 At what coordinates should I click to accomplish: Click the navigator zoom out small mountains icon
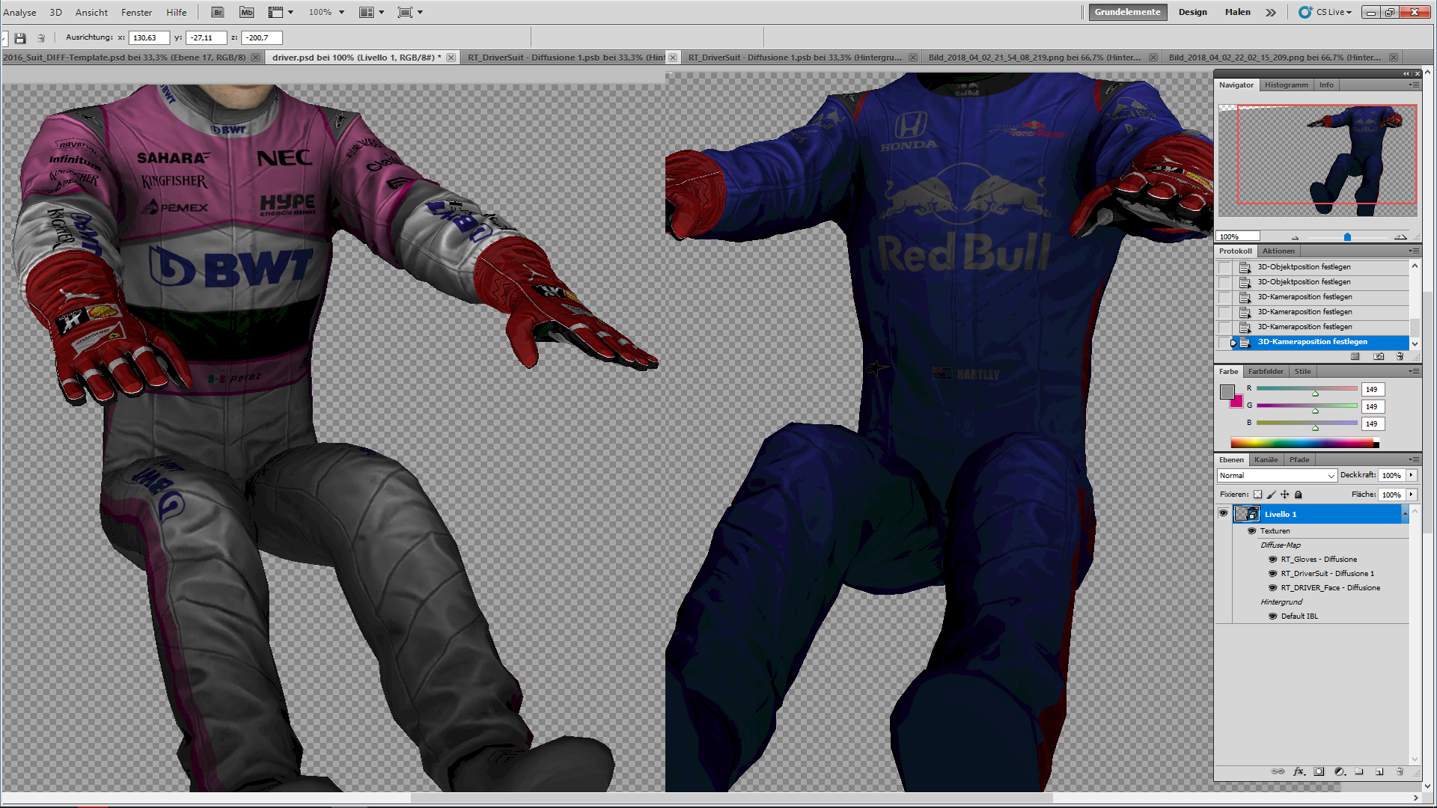[x=1295, y=237]
